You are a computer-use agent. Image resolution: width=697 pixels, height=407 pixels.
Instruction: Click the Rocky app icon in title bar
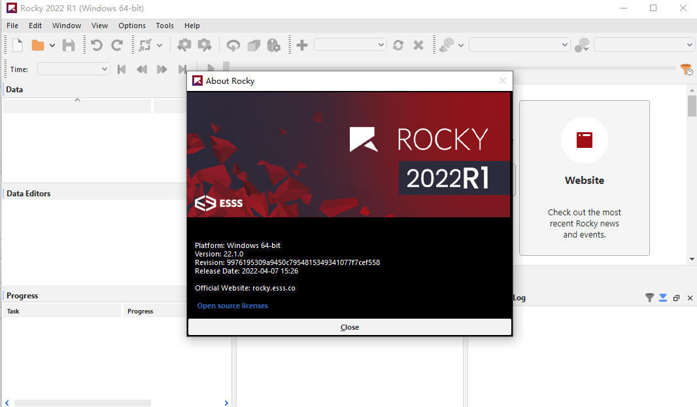(12, 8)
